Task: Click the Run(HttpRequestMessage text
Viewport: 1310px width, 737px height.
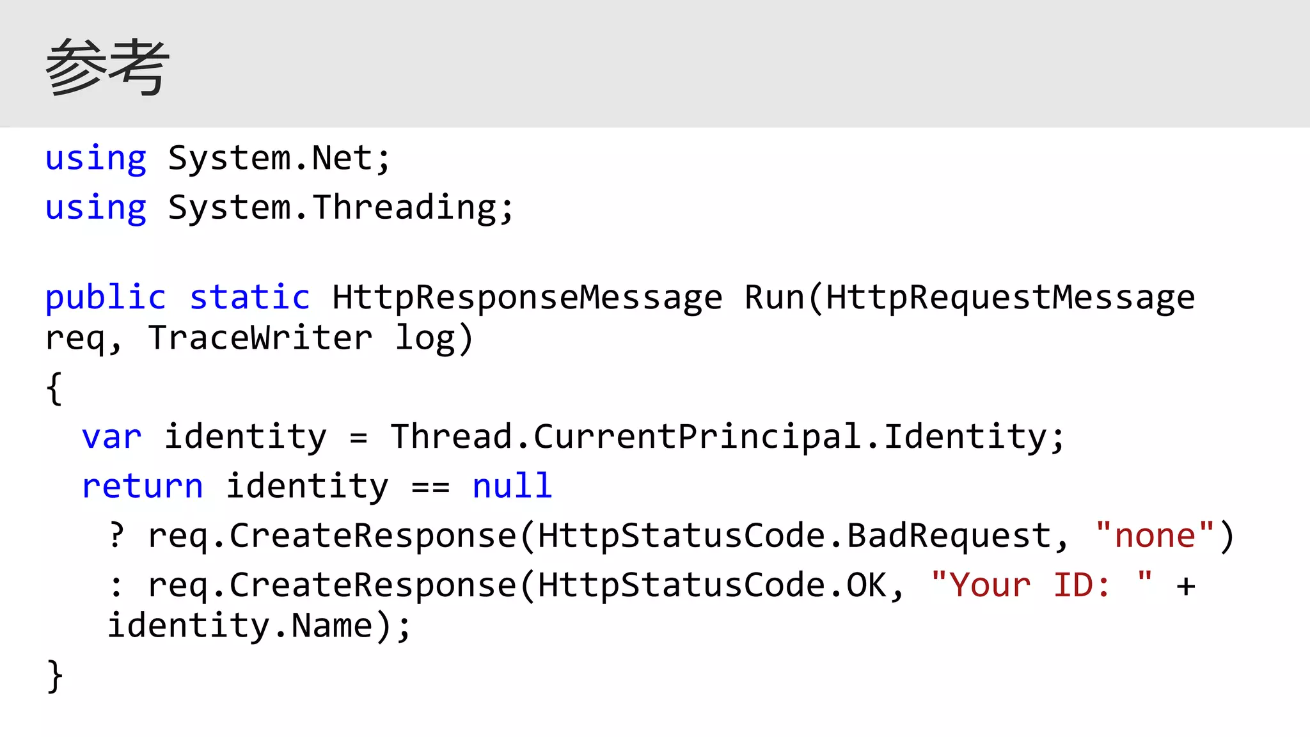Action: (x=970, y=298)
